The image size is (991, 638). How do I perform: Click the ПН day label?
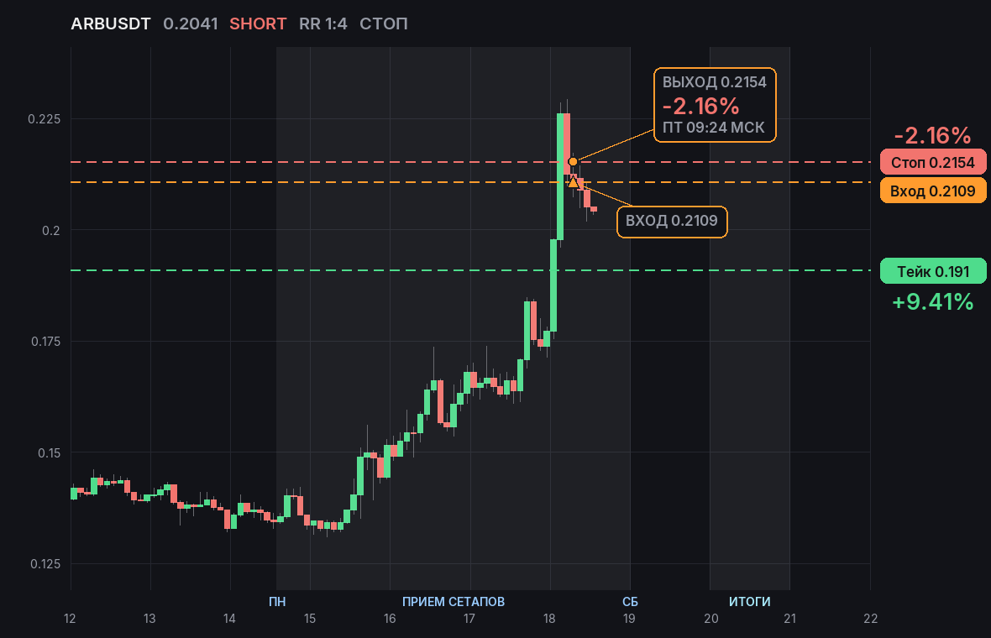pyautogui.click(x=277, y=601)
